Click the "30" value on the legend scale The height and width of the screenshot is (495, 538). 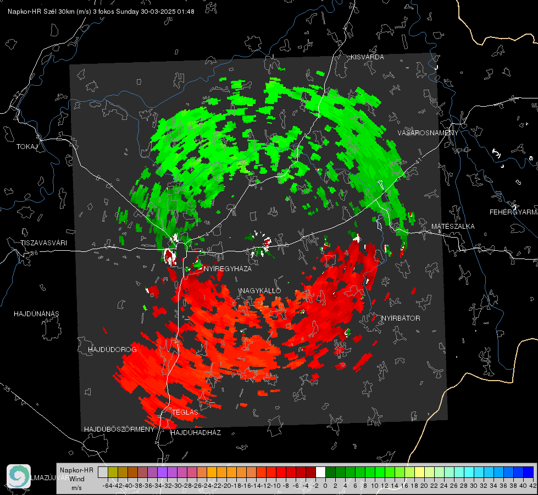[474, 486]
